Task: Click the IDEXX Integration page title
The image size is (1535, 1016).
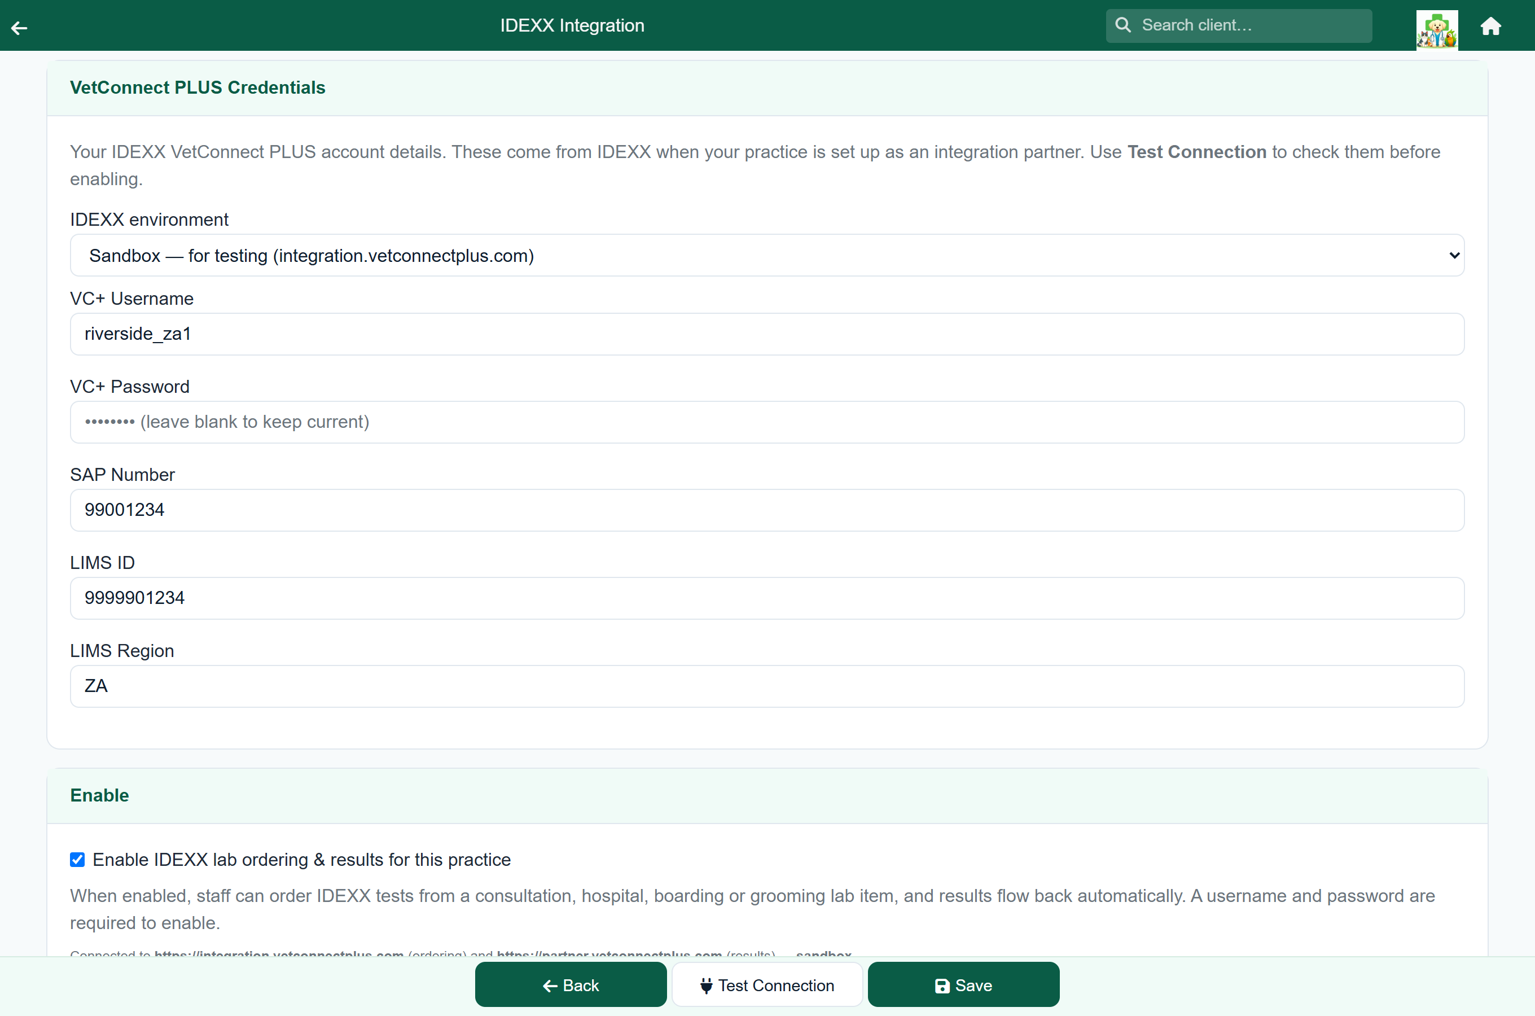Action: tap(572, 25)
